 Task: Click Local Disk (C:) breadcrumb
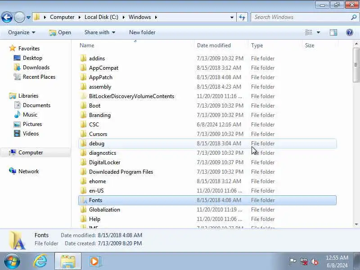click(101, 17)
